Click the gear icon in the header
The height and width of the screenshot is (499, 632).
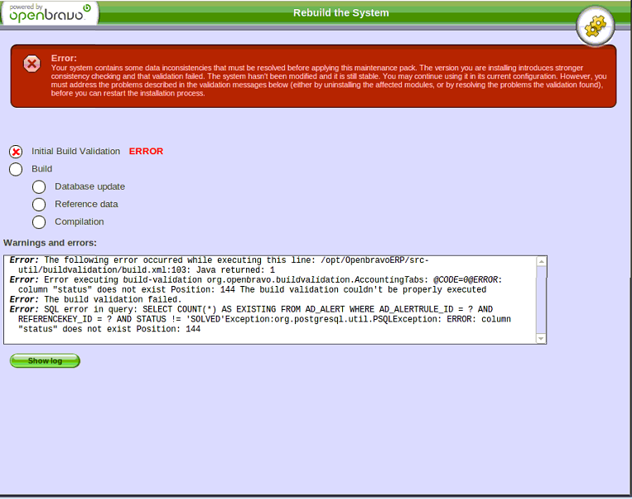pyautogui.click(x=596, y=26)
